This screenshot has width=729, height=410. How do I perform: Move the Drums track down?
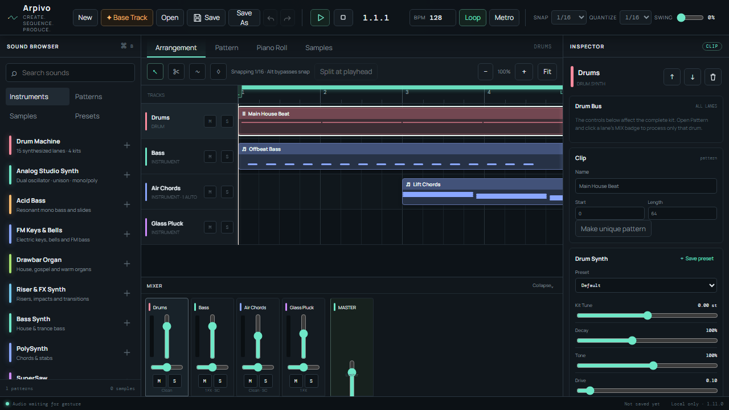693,77
